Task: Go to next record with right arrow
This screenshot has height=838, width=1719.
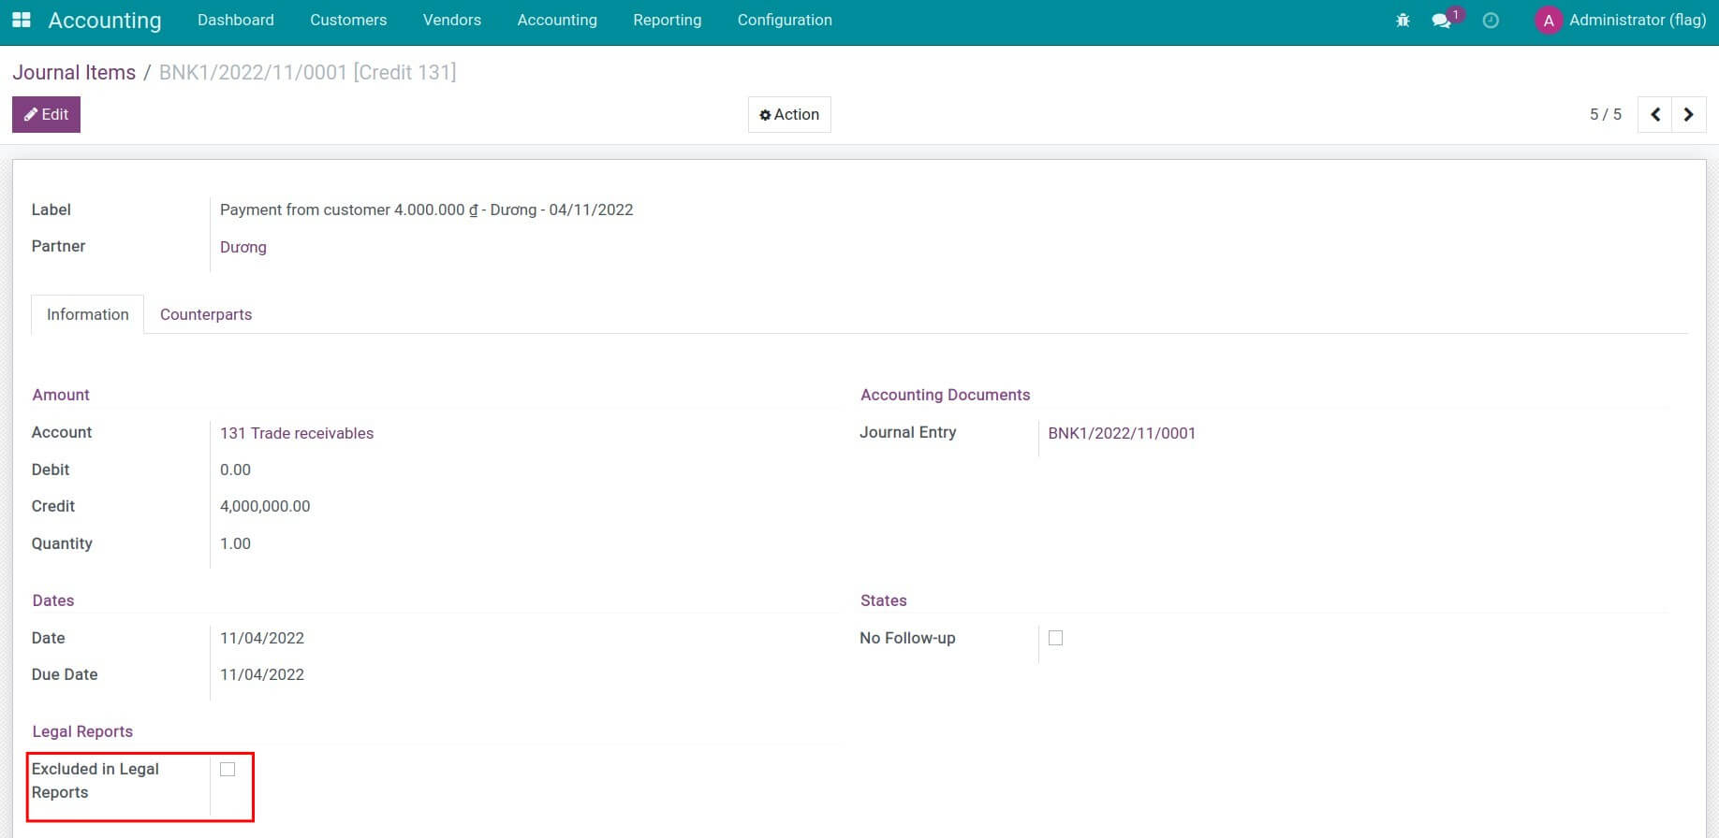Action: point(1688,114)
